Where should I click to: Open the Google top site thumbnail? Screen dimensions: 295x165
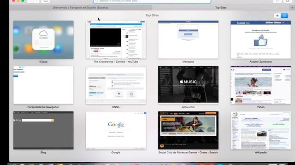[x=116, y=130]
